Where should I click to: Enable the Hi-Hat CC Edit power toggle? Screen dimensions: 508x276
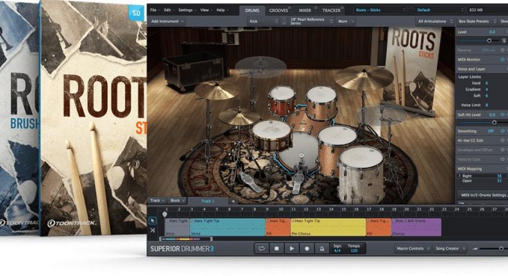click(x=502, y=140)
